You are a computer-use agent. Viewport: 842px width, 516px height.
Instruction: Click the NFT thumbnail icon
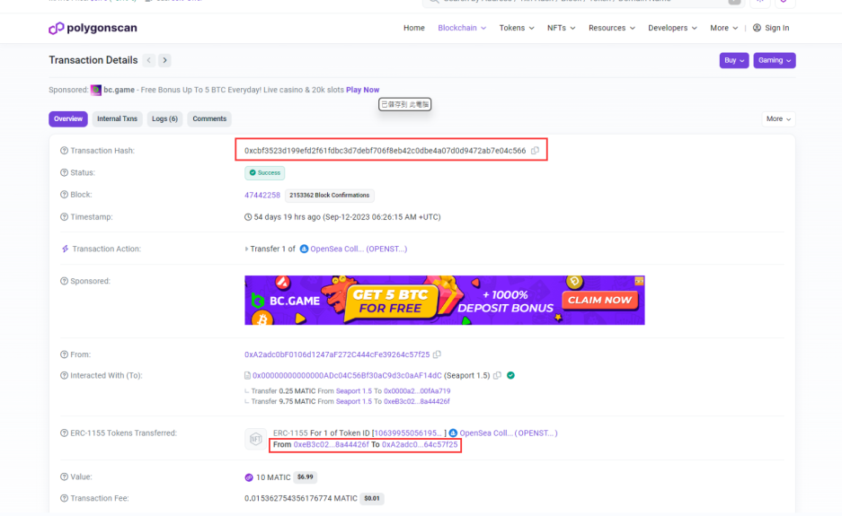coord(255,439)
